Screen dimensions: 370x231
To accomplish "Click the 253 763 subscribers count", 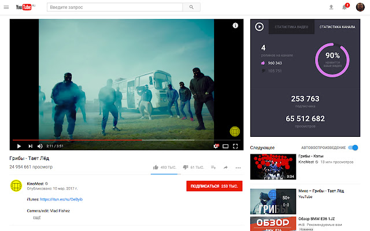I will point(305,99).
